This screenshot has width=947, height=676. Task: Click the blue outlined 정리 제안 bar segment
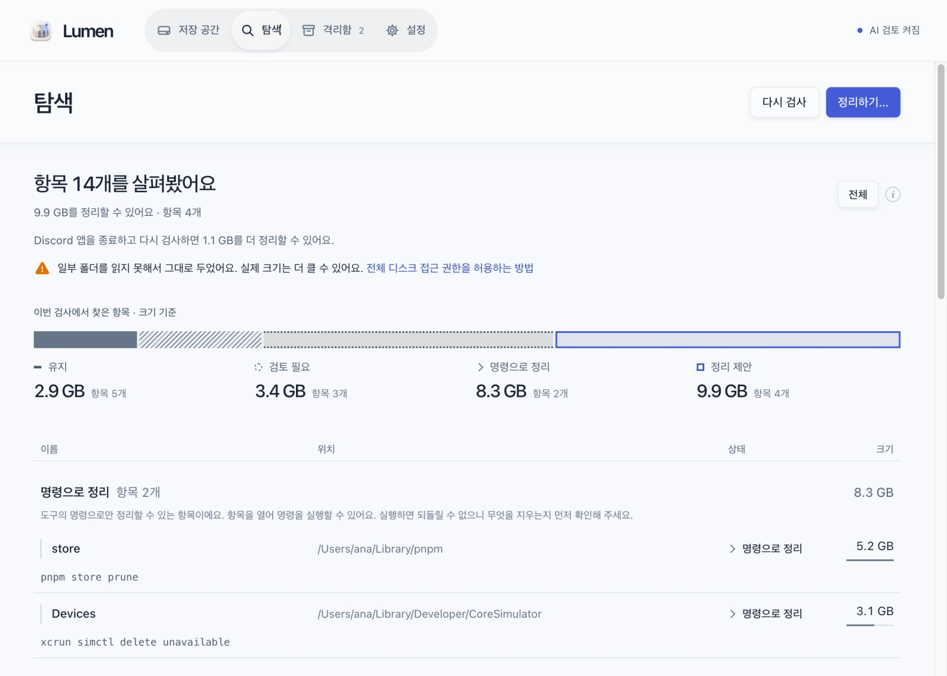point(727,339)
